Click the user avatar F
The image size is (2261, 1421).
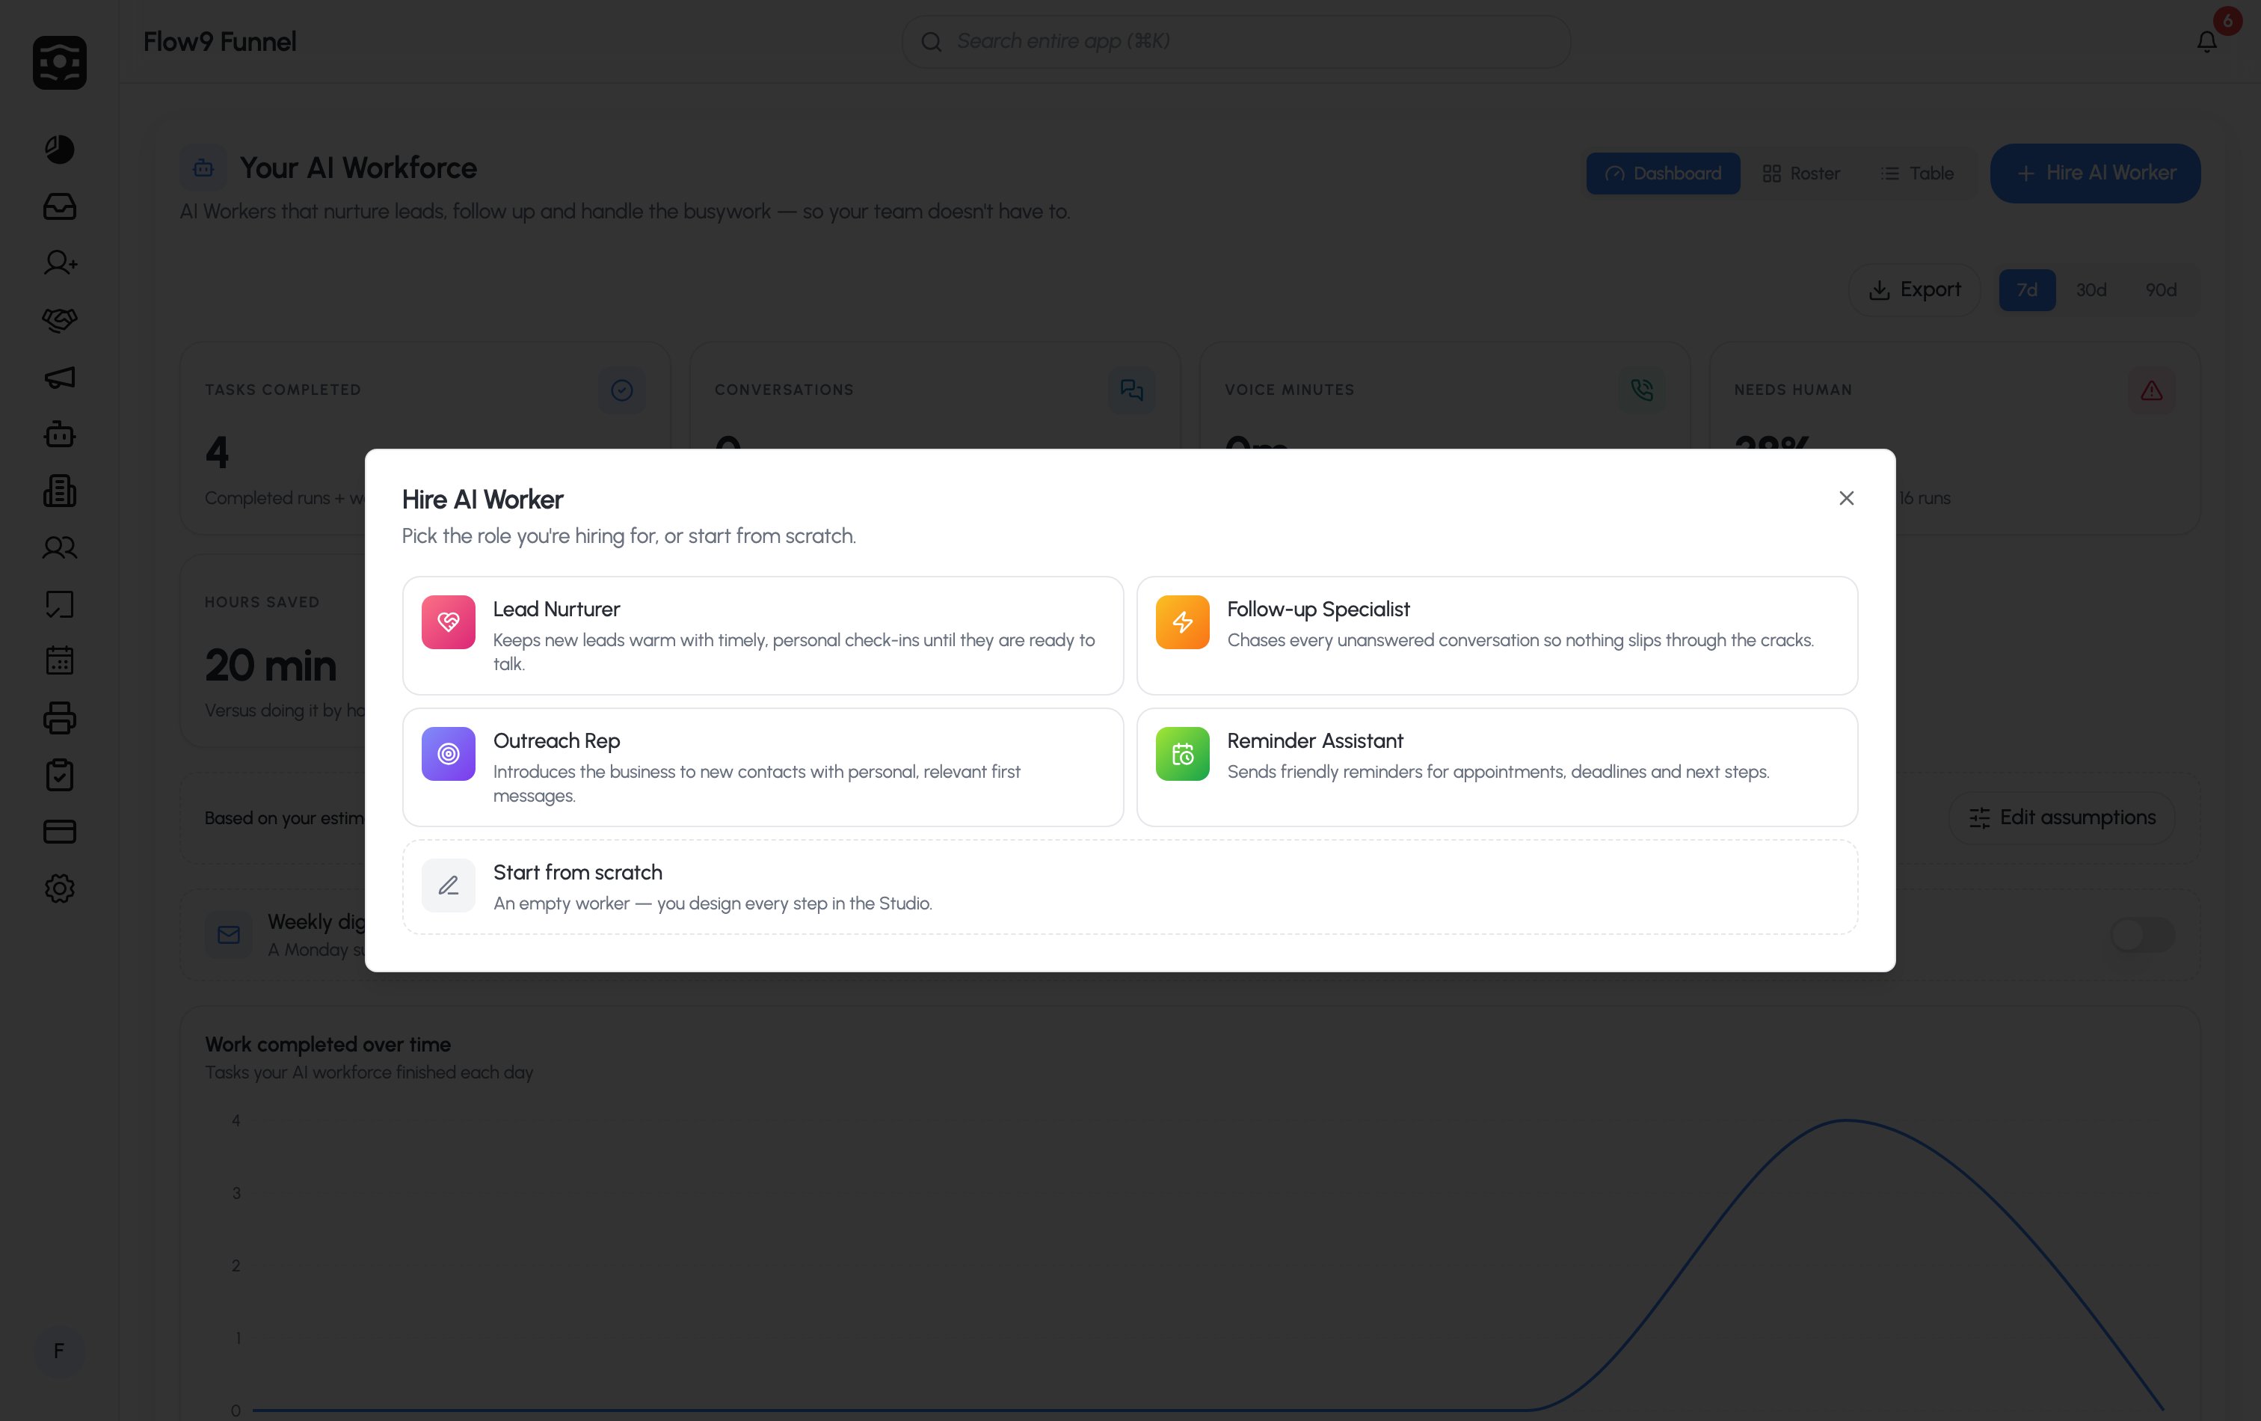59,1351
